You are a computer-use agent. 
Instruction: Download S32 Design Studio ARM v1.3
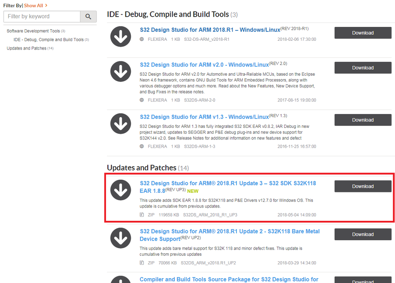(x=363, y=120)
